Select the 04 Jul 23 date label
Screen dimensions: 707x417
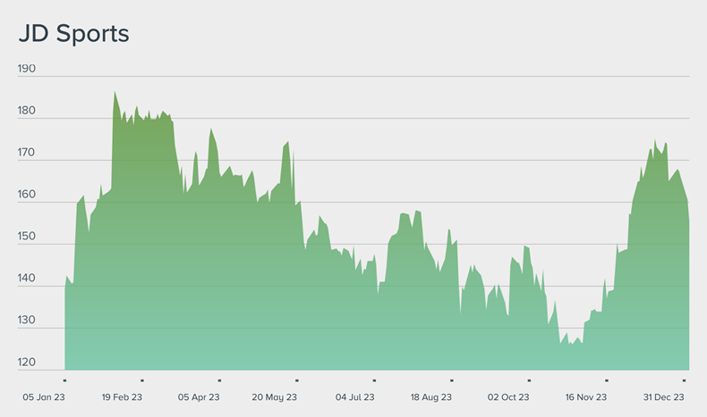(354, 397)
